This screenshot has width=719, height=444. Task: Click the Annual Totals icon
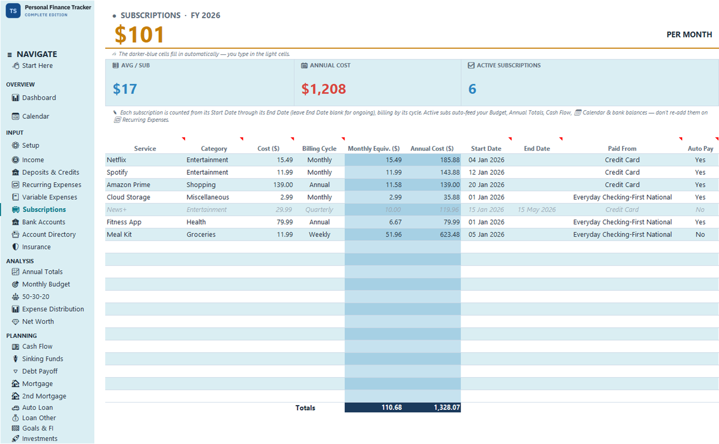pyautogui.click(x=16, y=272)
